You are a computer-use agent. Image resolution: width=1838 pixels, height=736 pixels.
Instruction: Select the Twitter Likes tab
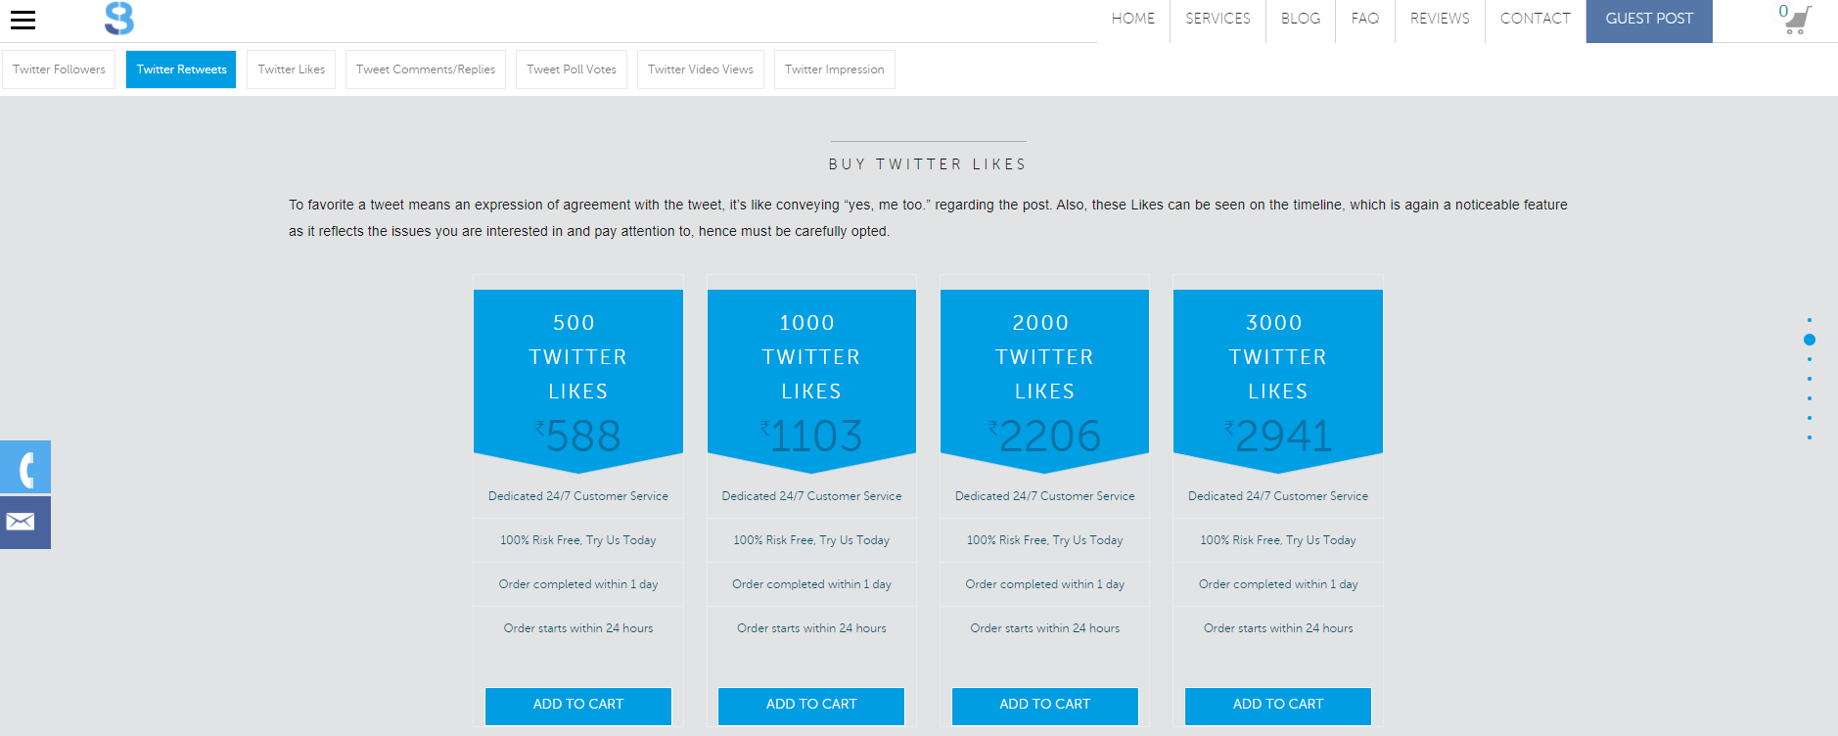pos(292,69)
